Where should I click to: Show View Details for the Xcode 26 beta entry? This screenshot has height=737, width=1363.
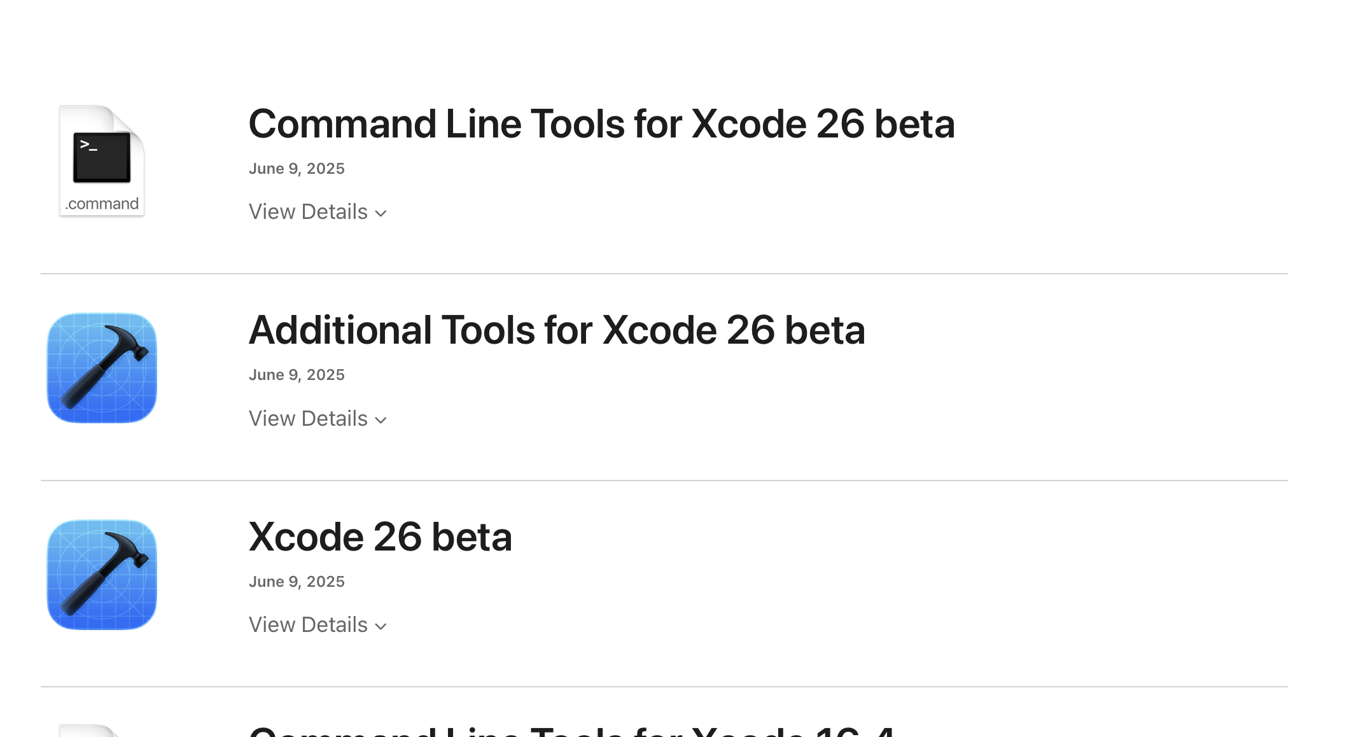pos(309,625)
